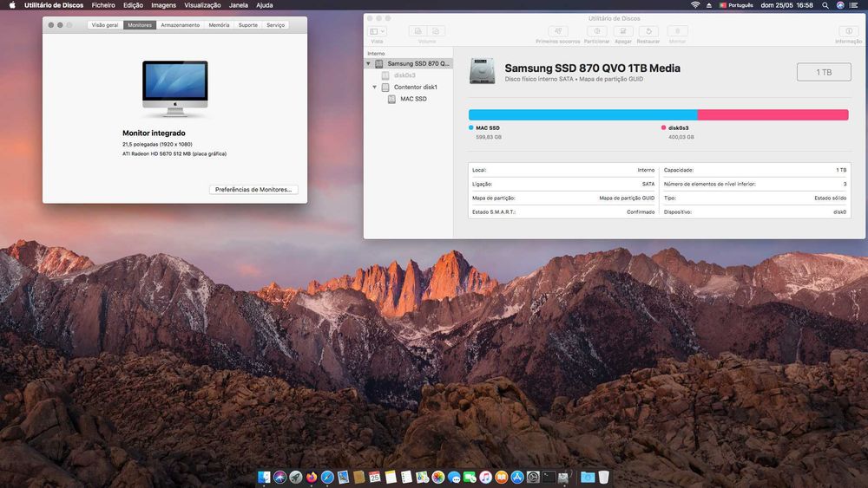This screenshot has width=868, height=488.
Task: Switch to the Memória tab
Action: (220, 25)
